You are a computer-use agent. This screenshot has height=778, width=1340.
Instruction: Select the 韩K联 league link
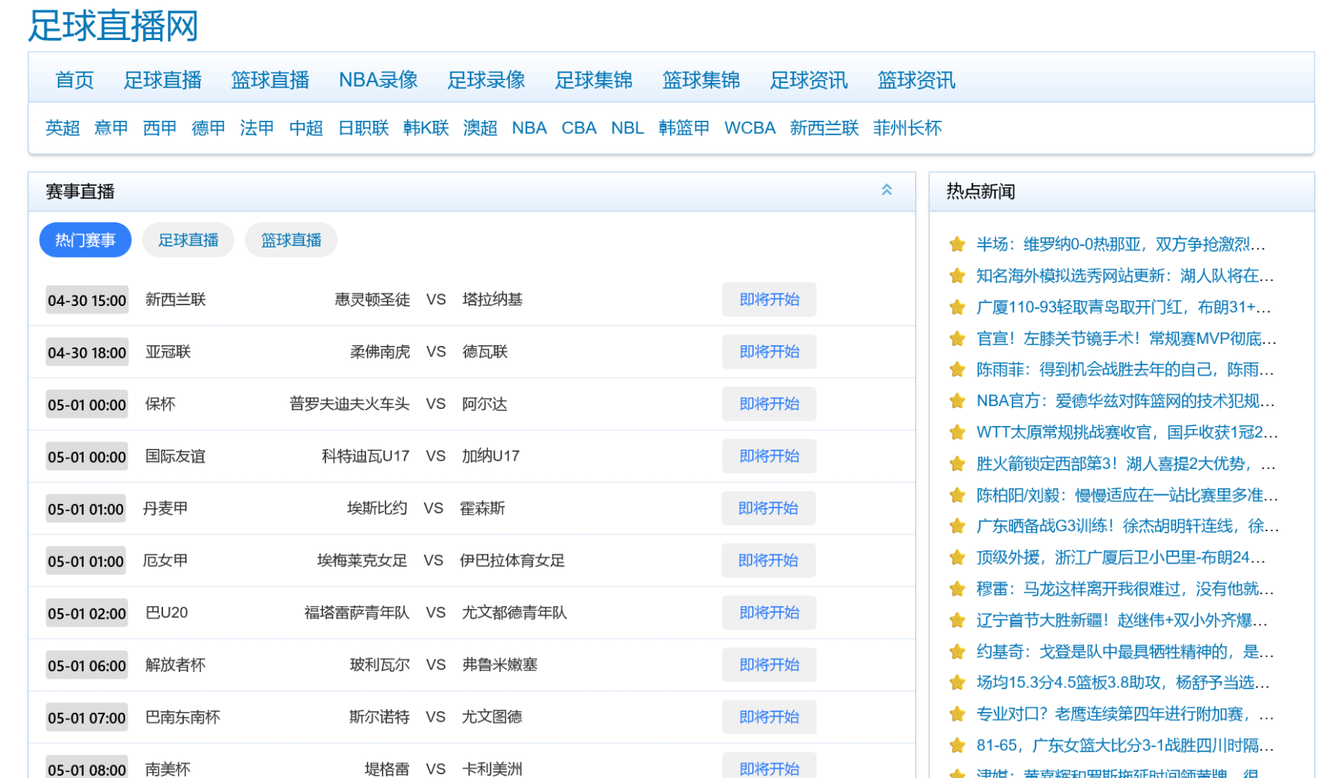click(x=426, y=128)
